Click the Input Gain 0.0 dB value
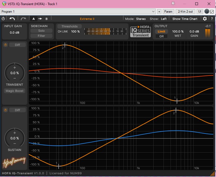The image size is (216, 177). coord(15,32)
